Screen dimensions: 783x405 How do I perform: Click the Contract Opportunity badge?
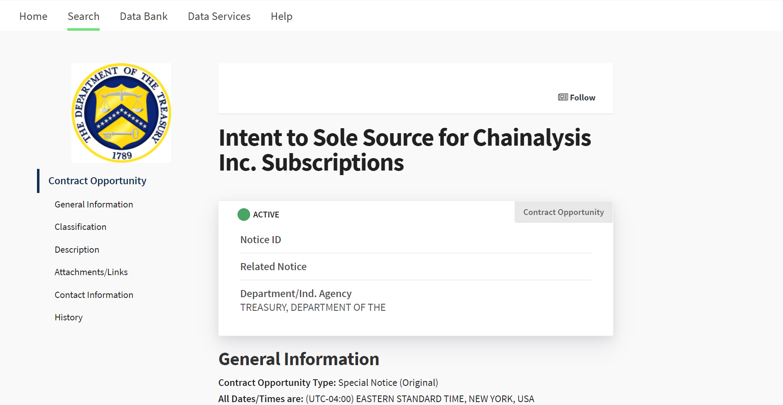(x=564, y=212)
